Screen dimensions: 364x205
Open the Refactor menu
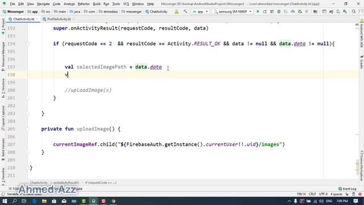pos(84,4)
